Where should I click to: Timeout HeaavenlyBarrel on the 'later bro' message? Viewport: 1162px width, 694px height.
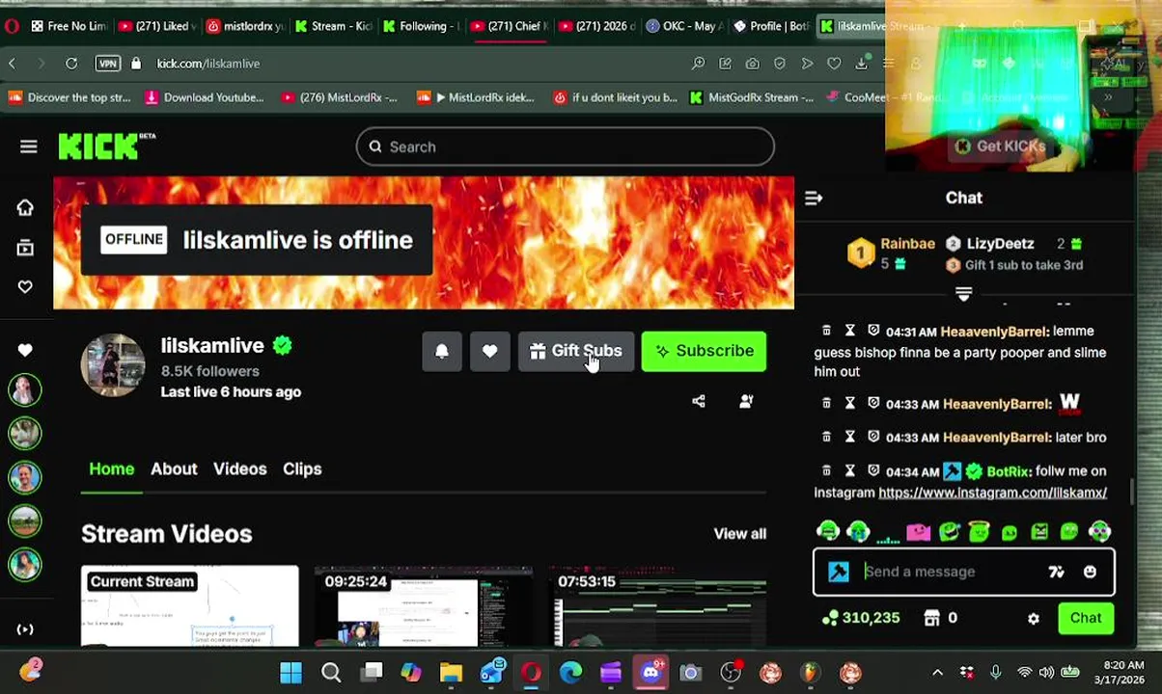[849, 437]
